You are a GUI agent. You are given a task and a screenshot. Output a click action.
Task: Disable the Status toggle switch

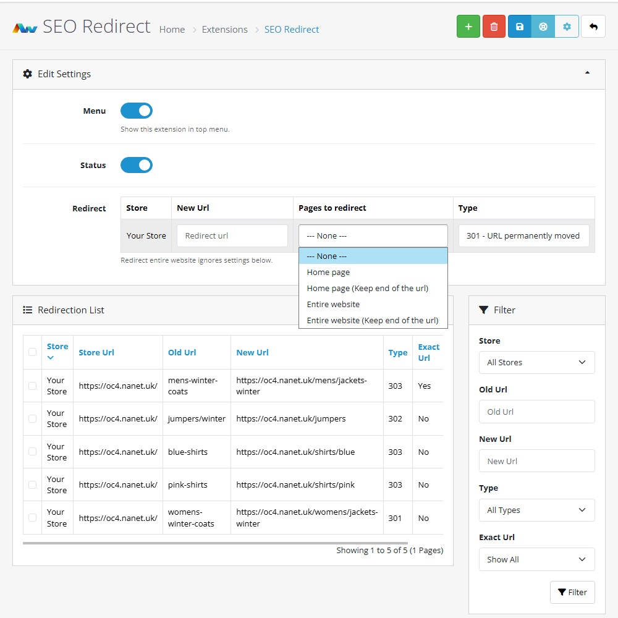pos(137,166)
